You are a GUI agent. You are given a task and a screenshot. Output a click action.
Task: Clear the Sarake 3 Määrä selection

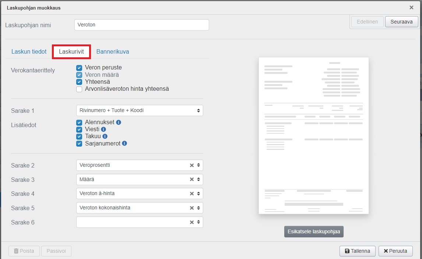pyautogui.click(x=191, y=180)
